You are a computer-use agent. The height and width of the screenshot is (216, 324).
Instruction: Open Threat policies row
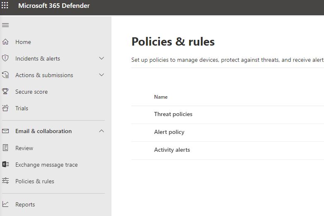227,114
